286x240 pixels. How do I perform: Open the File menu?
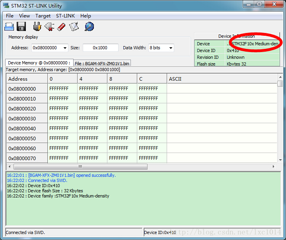(10, 16)
